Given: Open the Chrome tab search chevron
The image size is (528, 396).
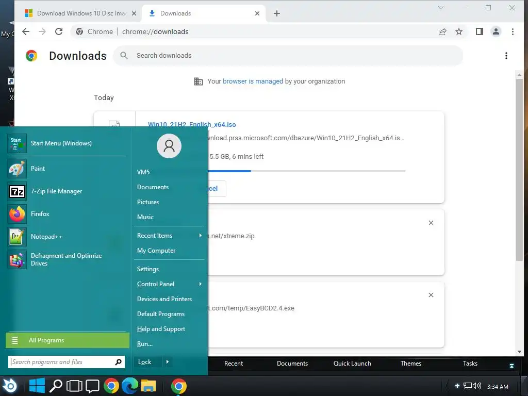Looking at the screenshot, I should 440,8.
